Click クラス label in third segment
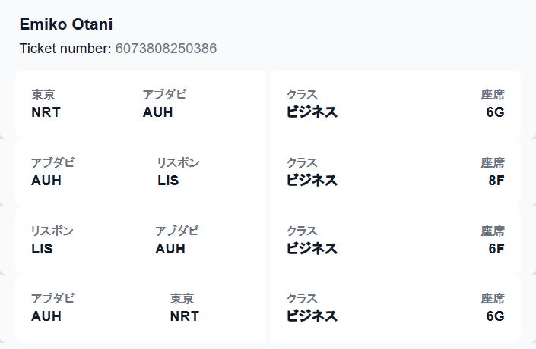The width and height of the screenshot is (536, 349). click(302, 231)
